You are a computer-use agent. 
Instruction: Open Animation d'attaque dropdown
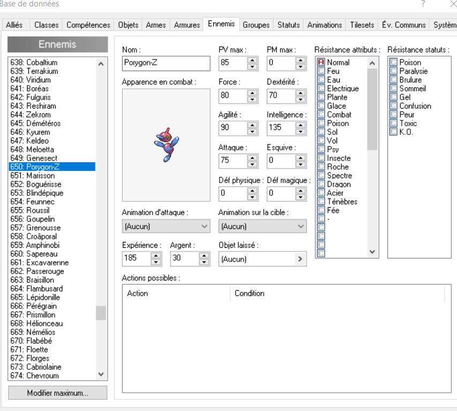pos(166,226)
